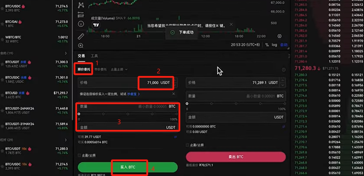Expand the 合约 (19) section arrow
This screenshot has height=176, width=364.
pos(66,53)
